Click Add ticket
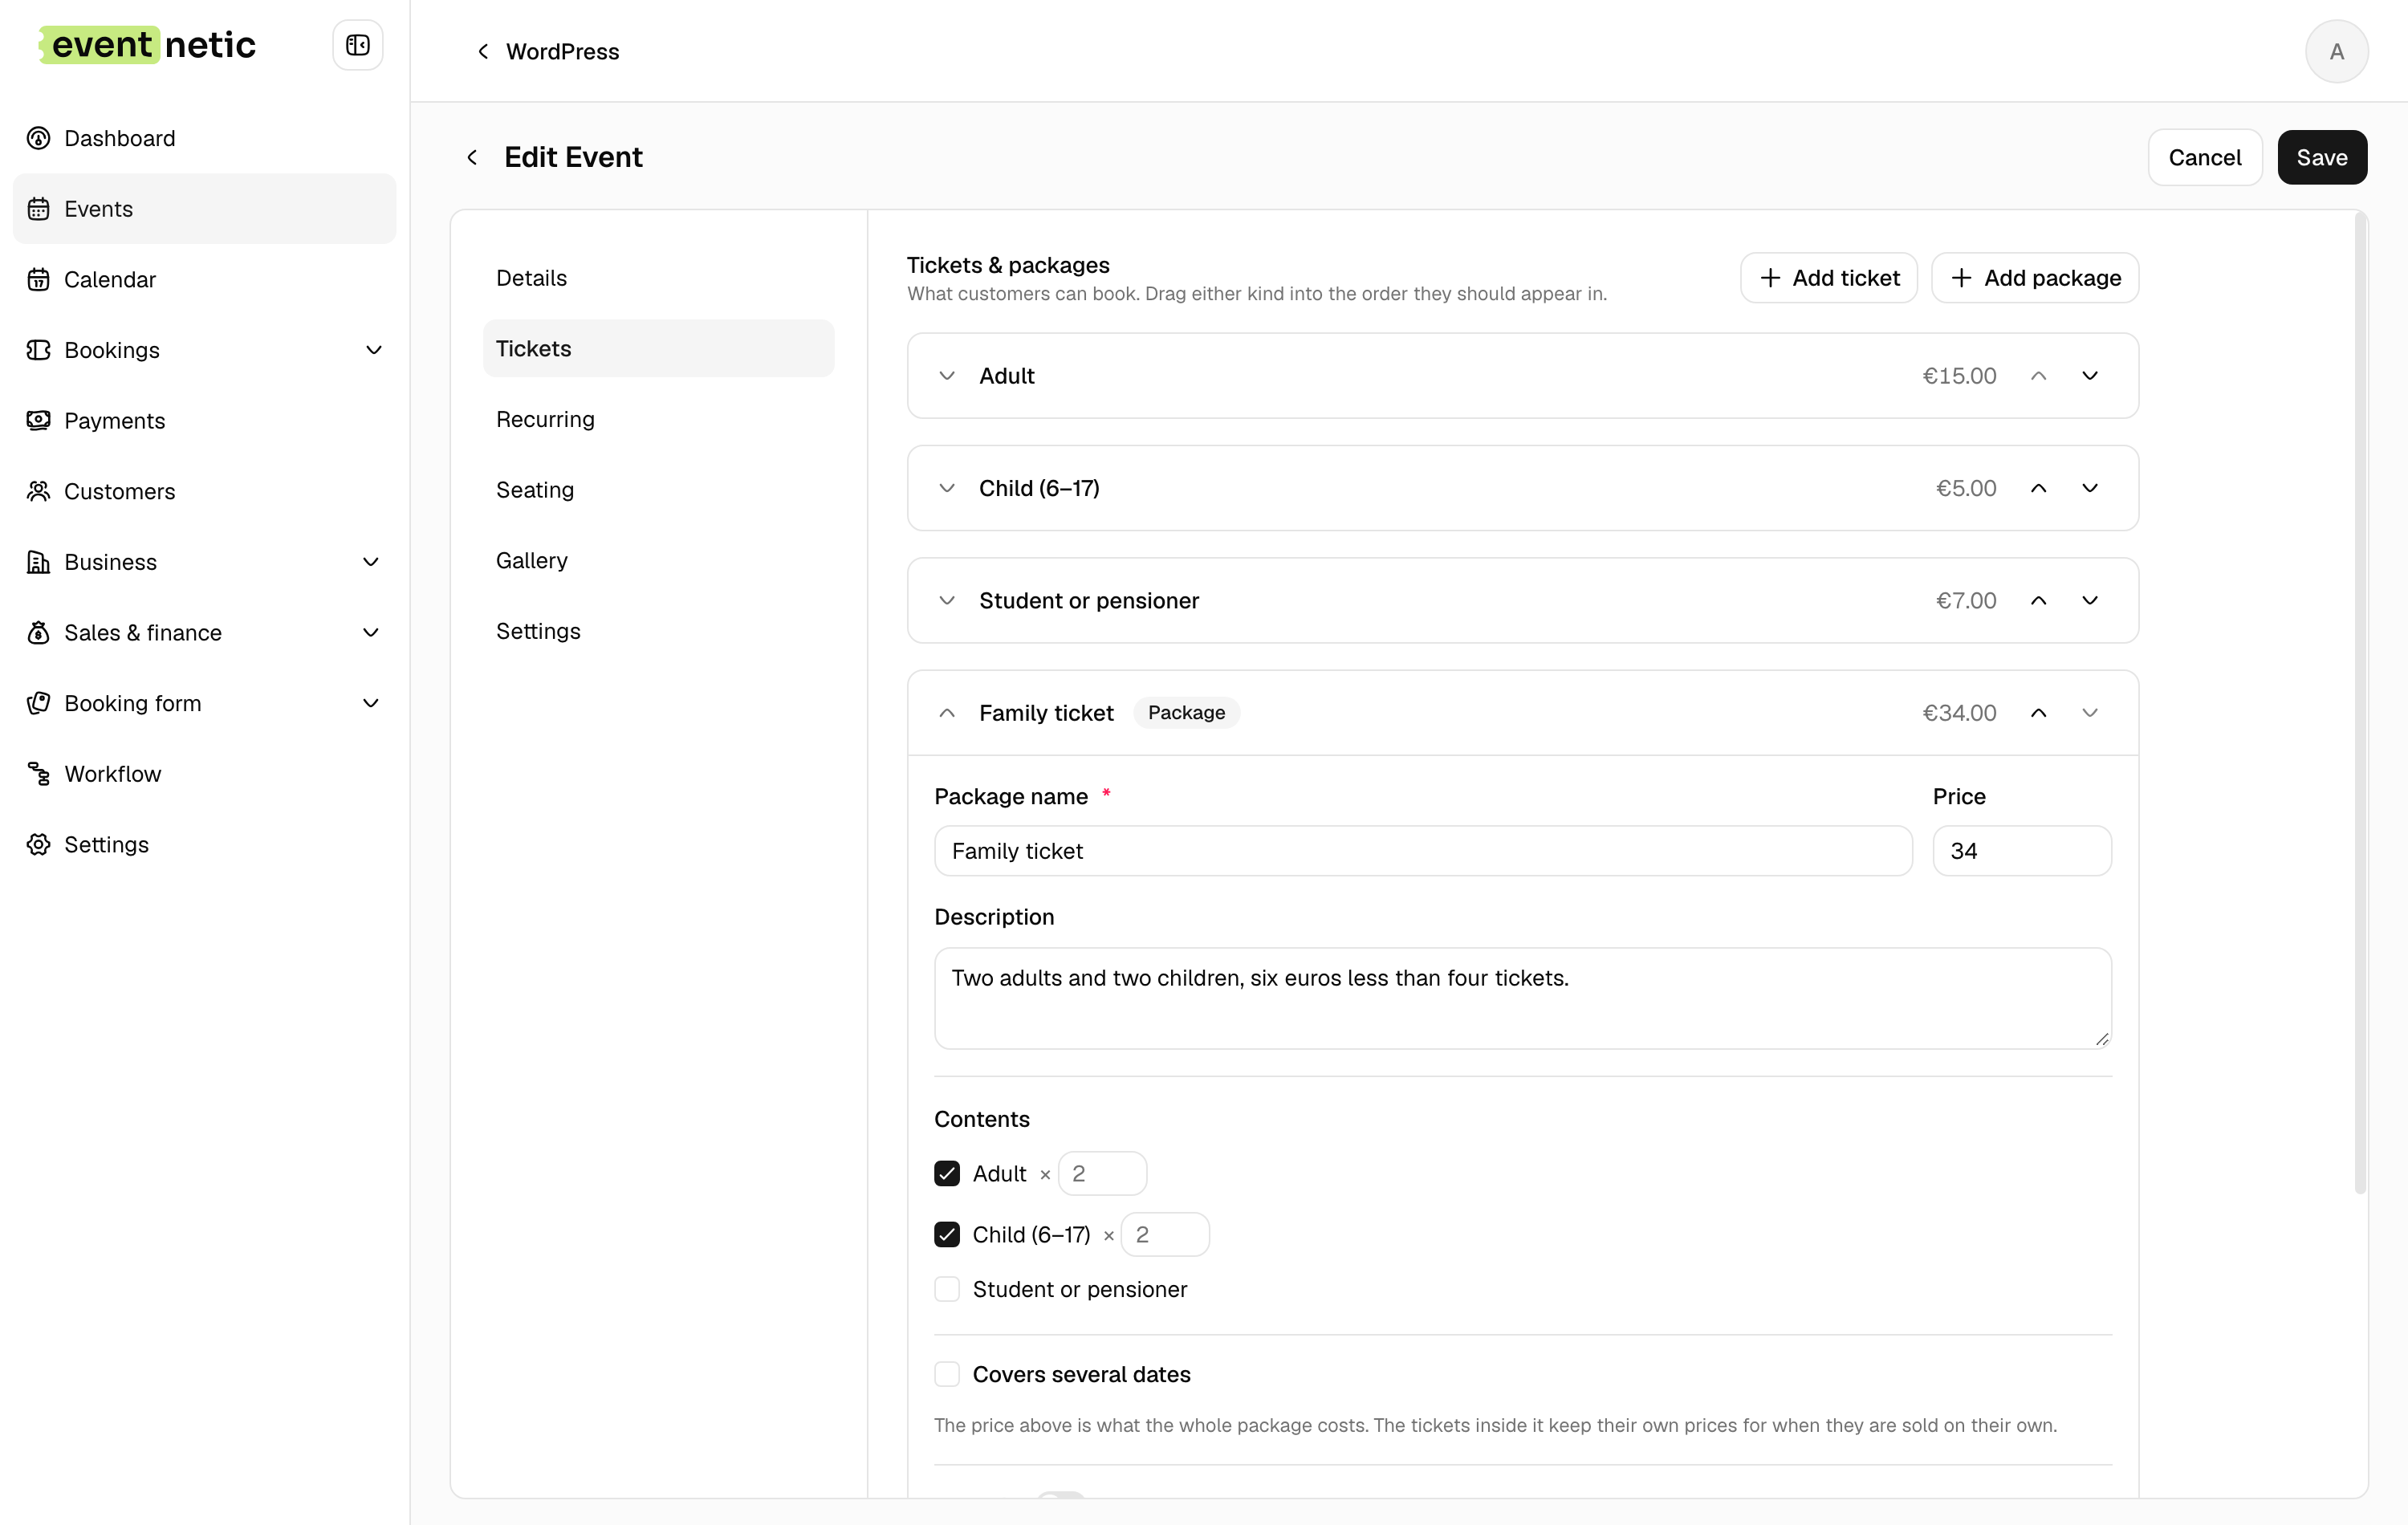 click(x=1828, y=278)
